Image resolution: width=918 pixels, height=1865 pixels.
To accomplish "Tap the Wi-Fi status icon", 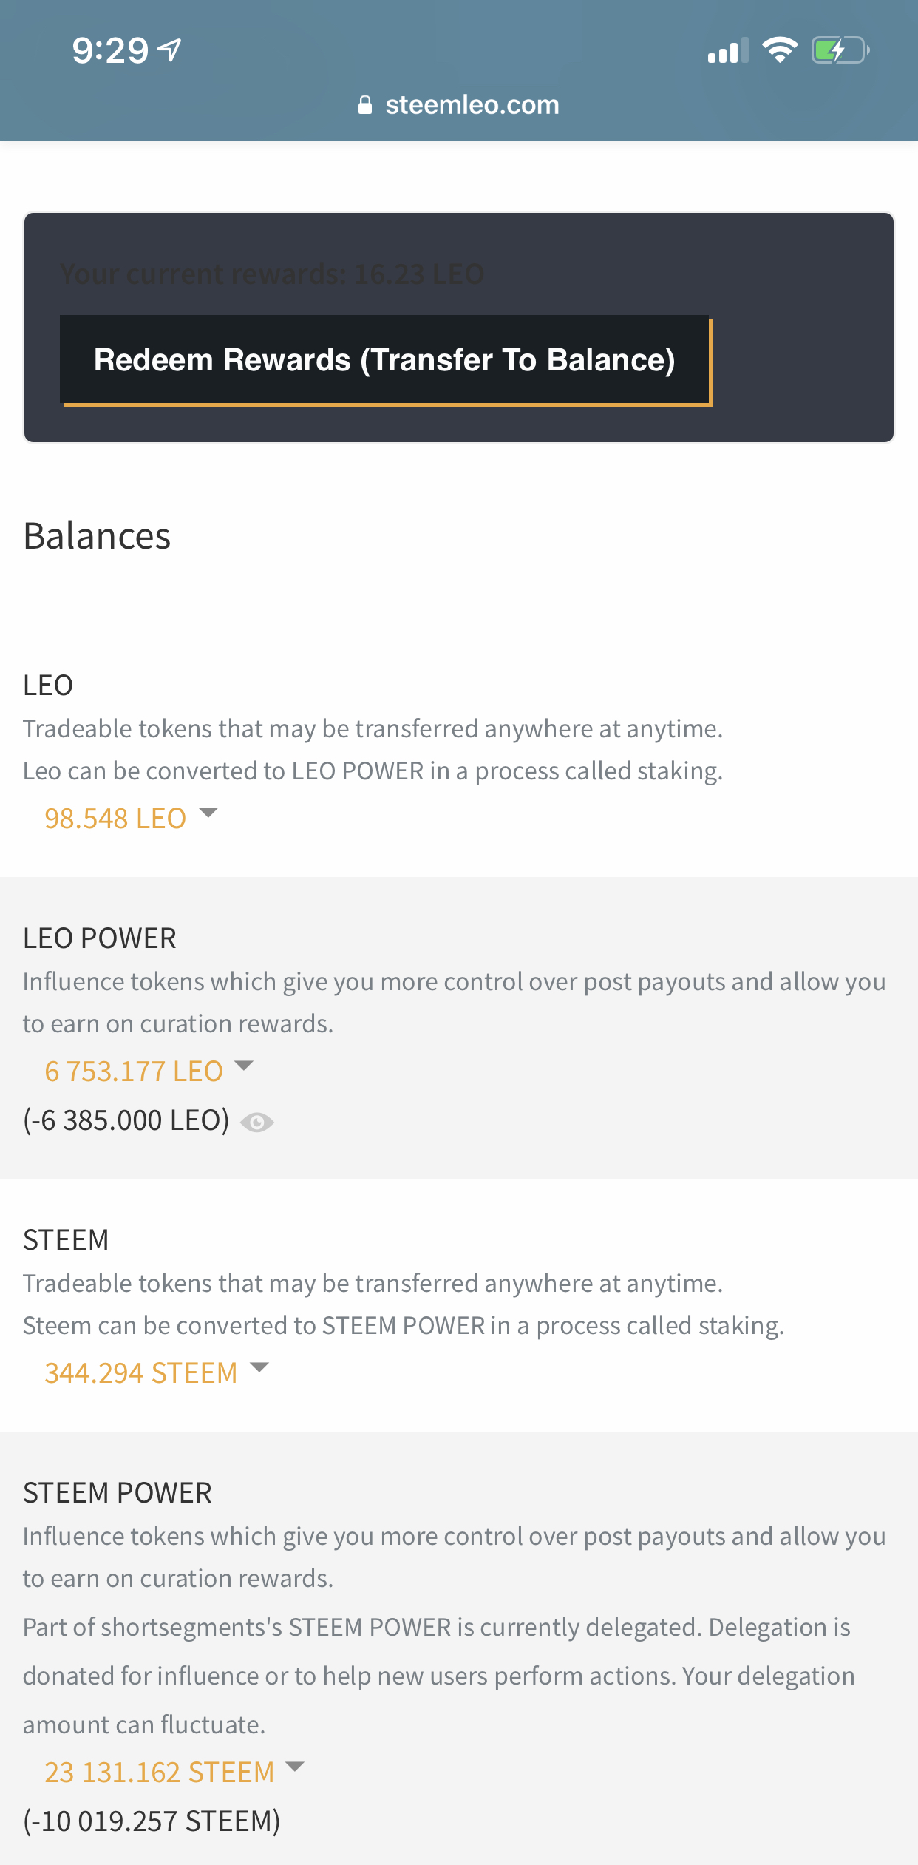I will (780, 50).
